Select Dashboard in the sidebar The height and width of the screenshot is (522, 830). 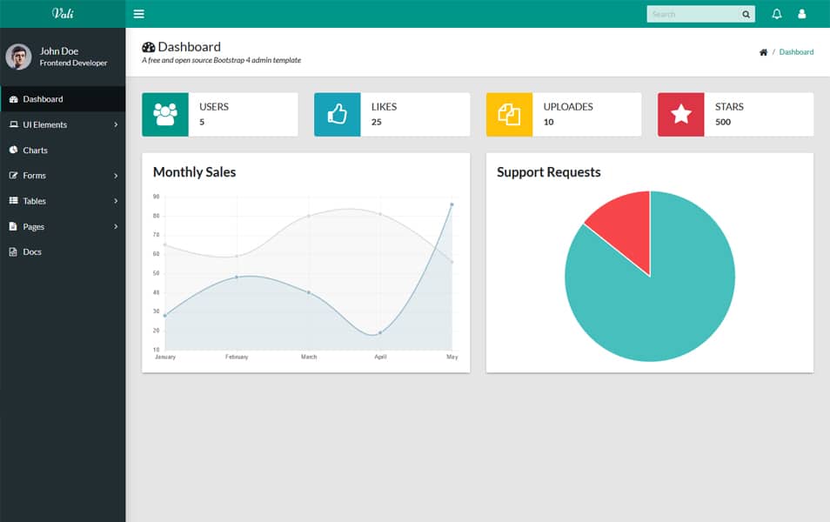(x=43, y=99)
